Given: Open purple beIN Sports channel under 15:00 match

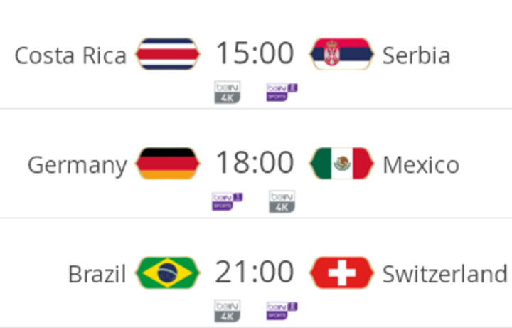Looking at the screenshot, I should (x=282, y=92).
